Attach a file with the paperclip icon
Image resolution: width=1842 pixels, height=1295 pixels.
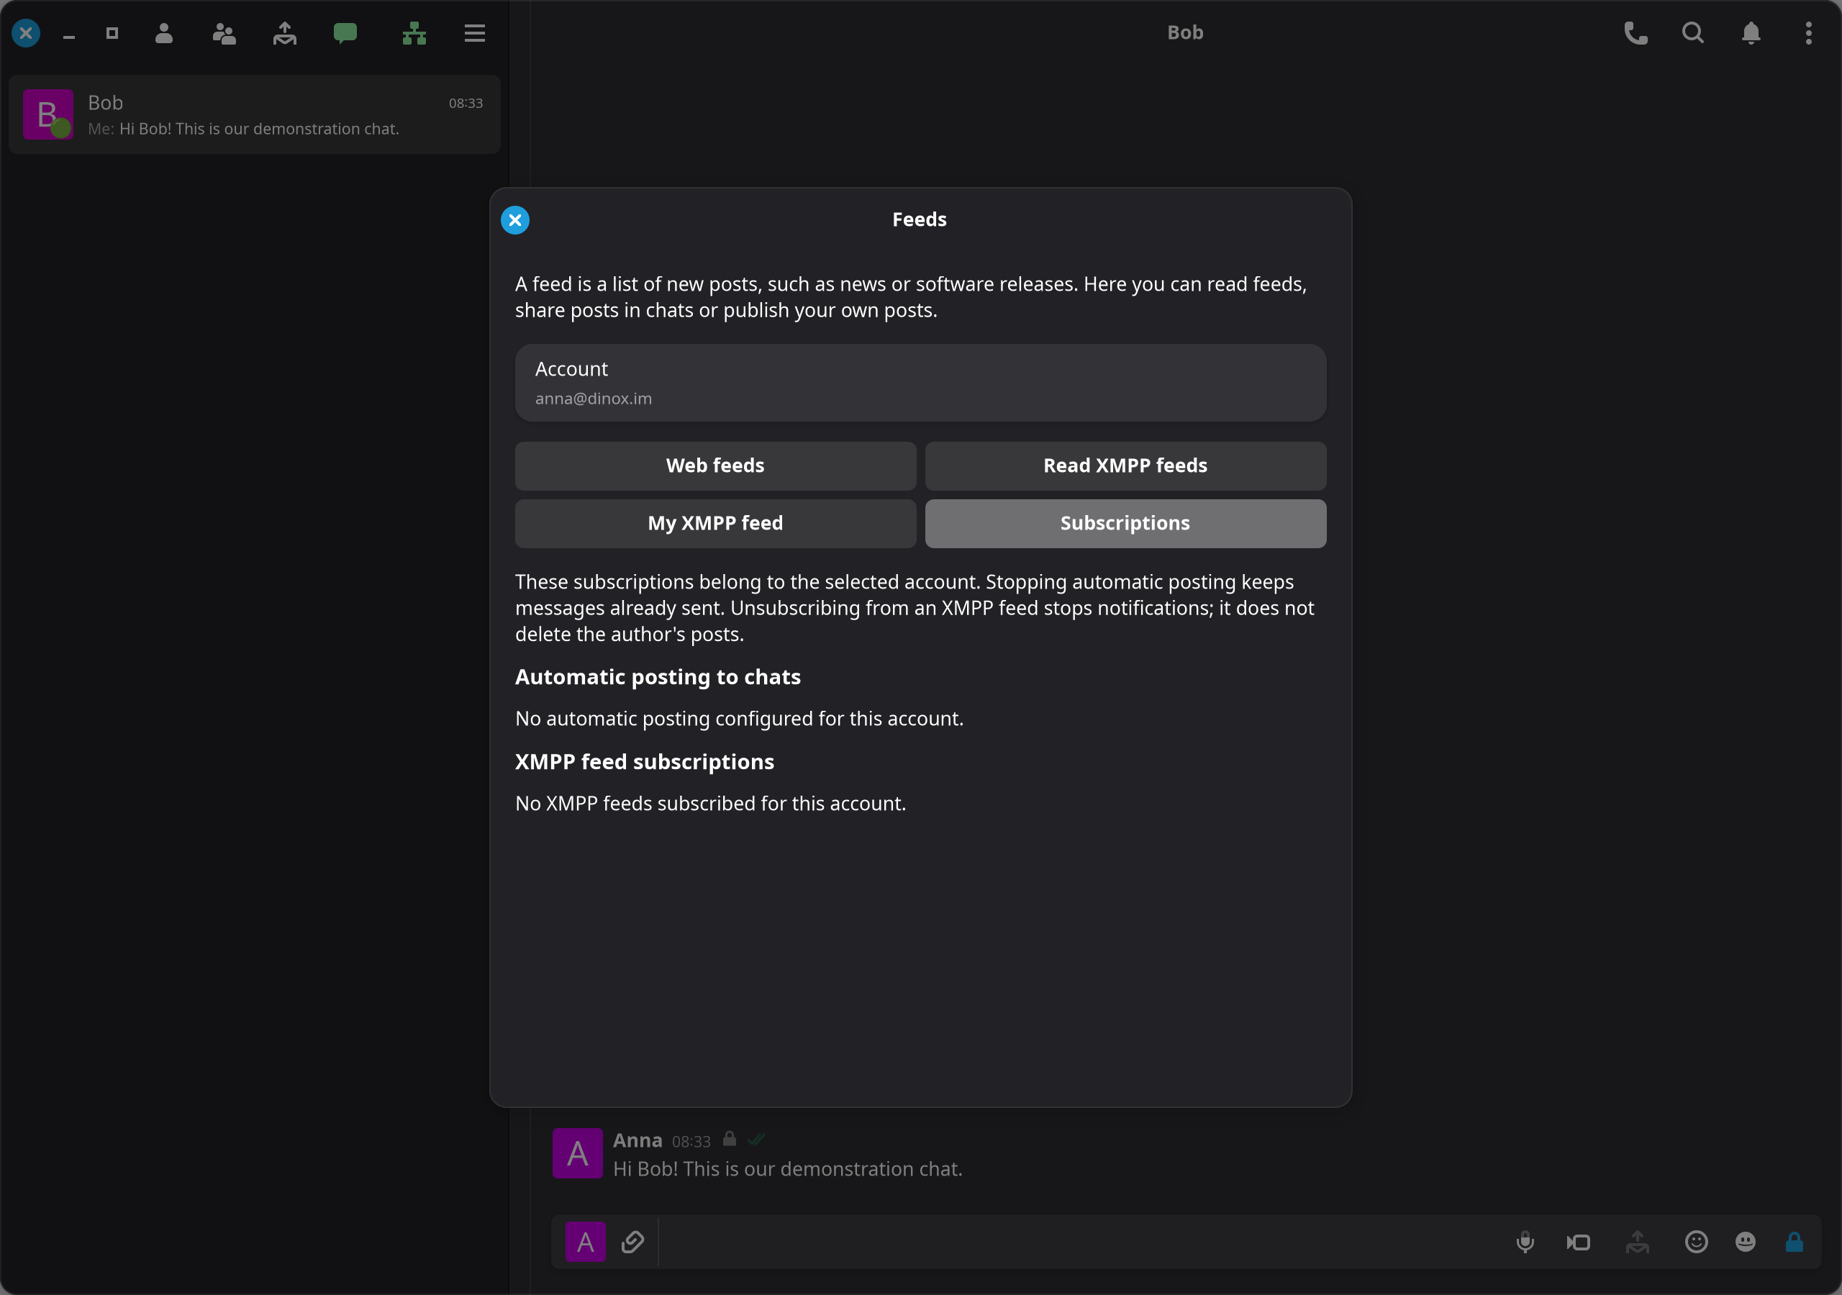click(632, 1242)
